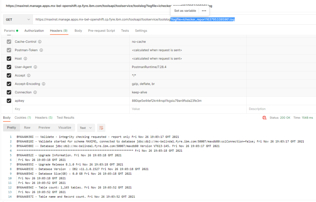Image resolution: width=316 pixels, height=202 pixels.
Task: Uncheck the Accept header checkbox
Action: tap(9, 75)
